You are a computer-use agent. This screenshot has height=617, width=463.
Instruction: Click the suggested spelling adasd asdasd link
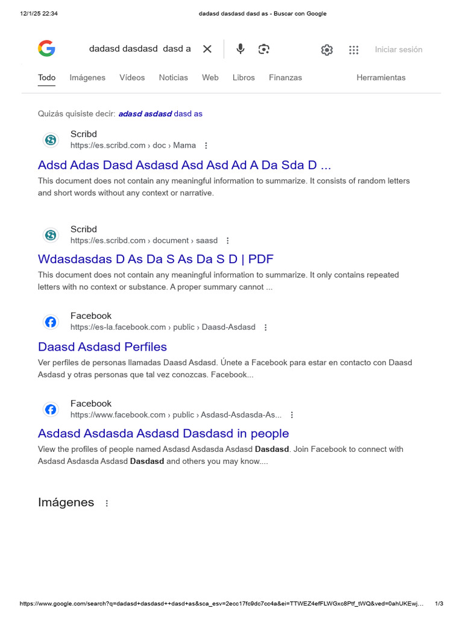click(145, 113)
